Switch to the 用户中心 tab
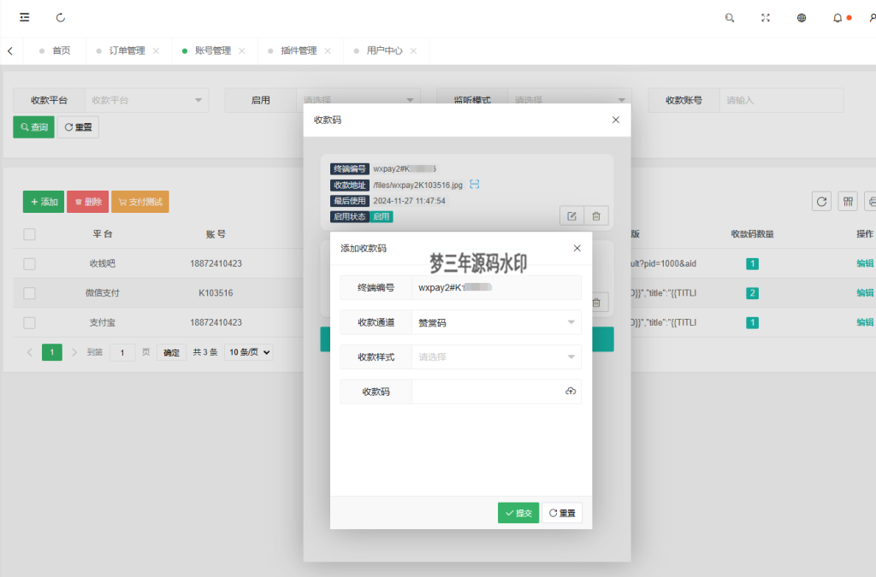 tap(384, 50)
